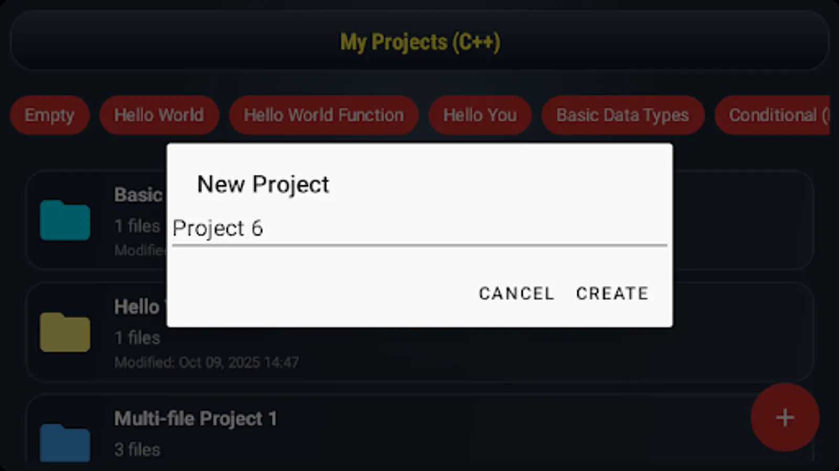Open the Multi-file Project 1 entry
This screenshot has width=839, height=471.
[195, 418]
